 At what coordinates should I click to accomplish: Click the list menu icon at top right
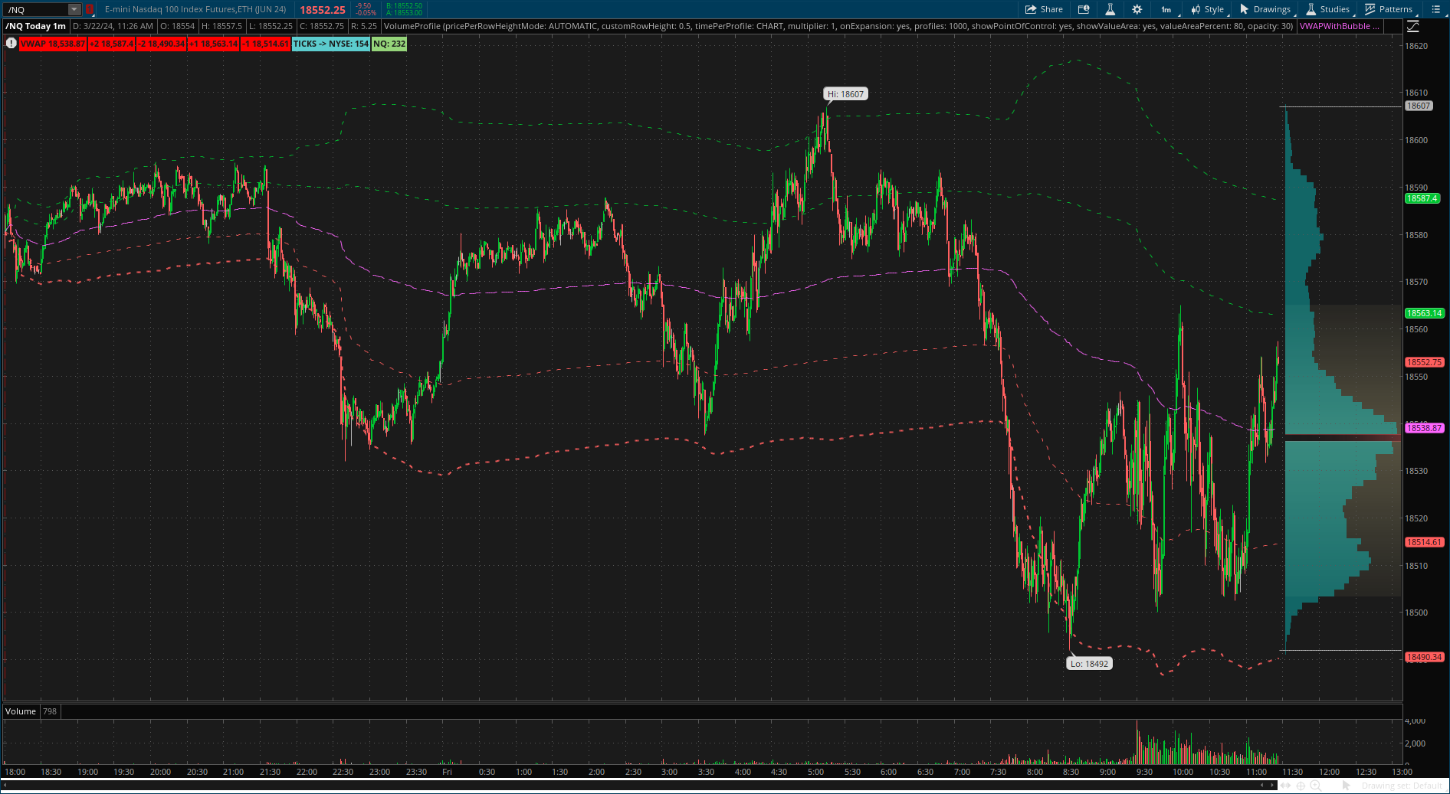[x=1435, y=9]
